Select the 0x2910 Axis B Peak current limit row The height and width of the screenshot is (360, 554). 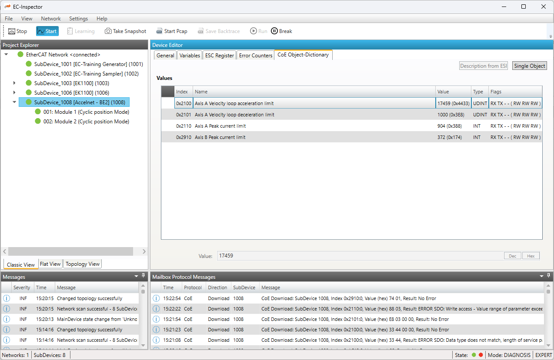tap(351, 137)
